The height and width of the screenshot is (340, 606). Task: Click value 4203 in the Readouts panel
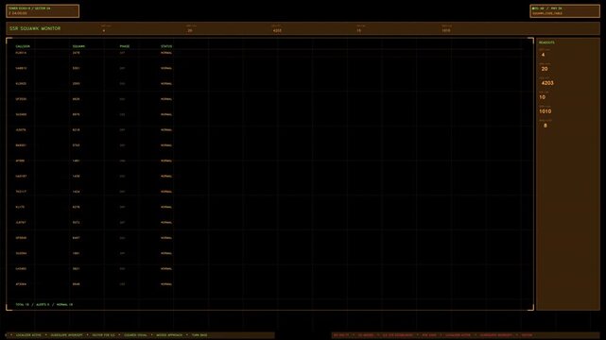(x=547, y=83)
